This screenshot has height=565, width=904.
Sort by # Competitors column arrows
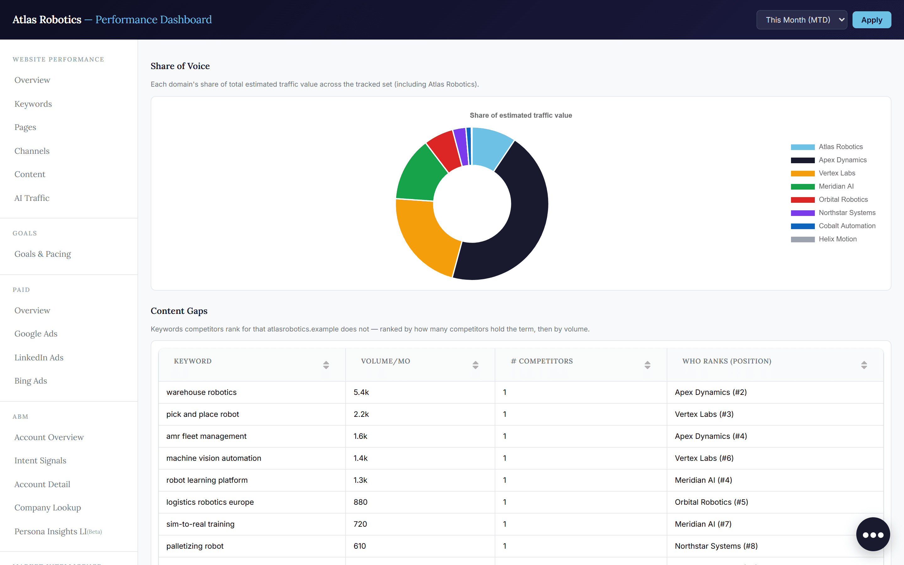647,365
